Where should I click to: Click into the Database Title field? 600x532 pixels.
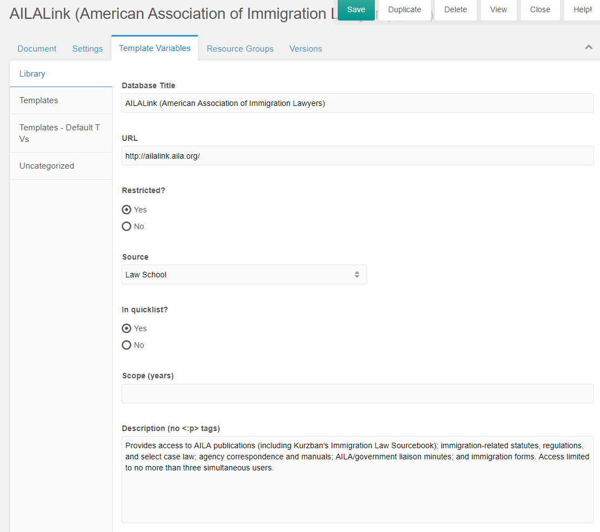357,103
